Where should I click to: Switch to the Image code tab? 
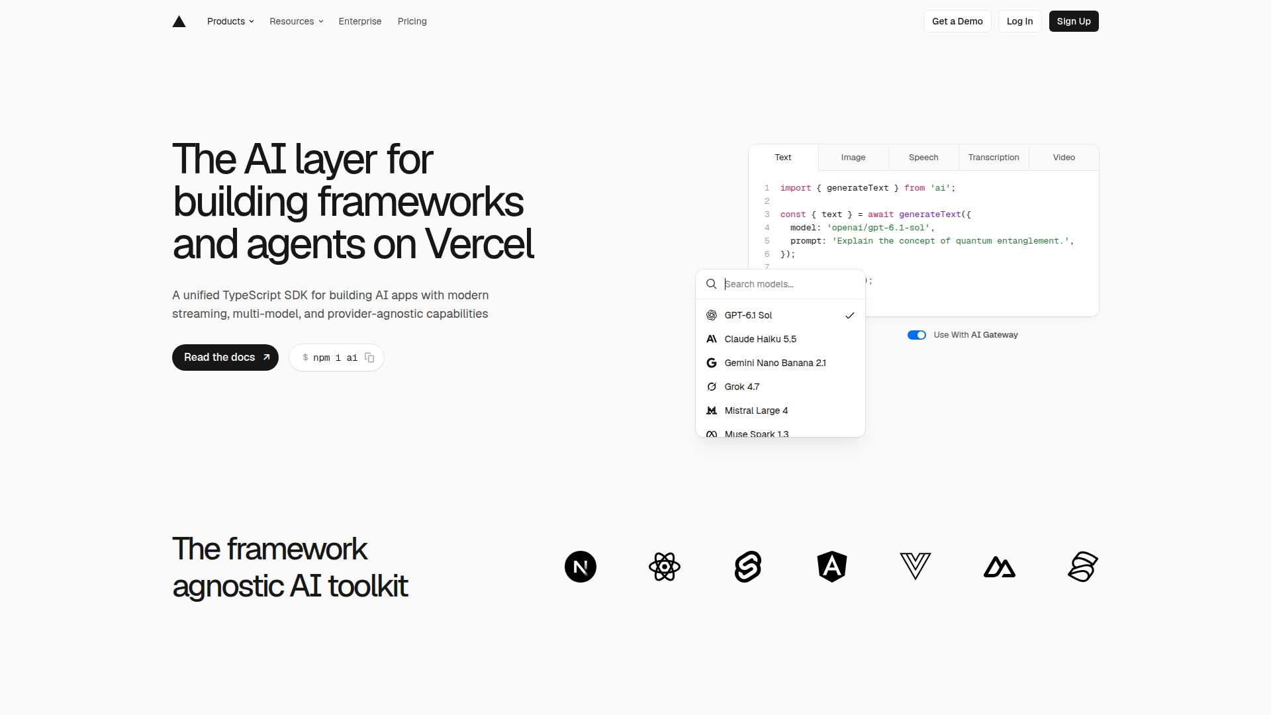[x=853, y=158]
